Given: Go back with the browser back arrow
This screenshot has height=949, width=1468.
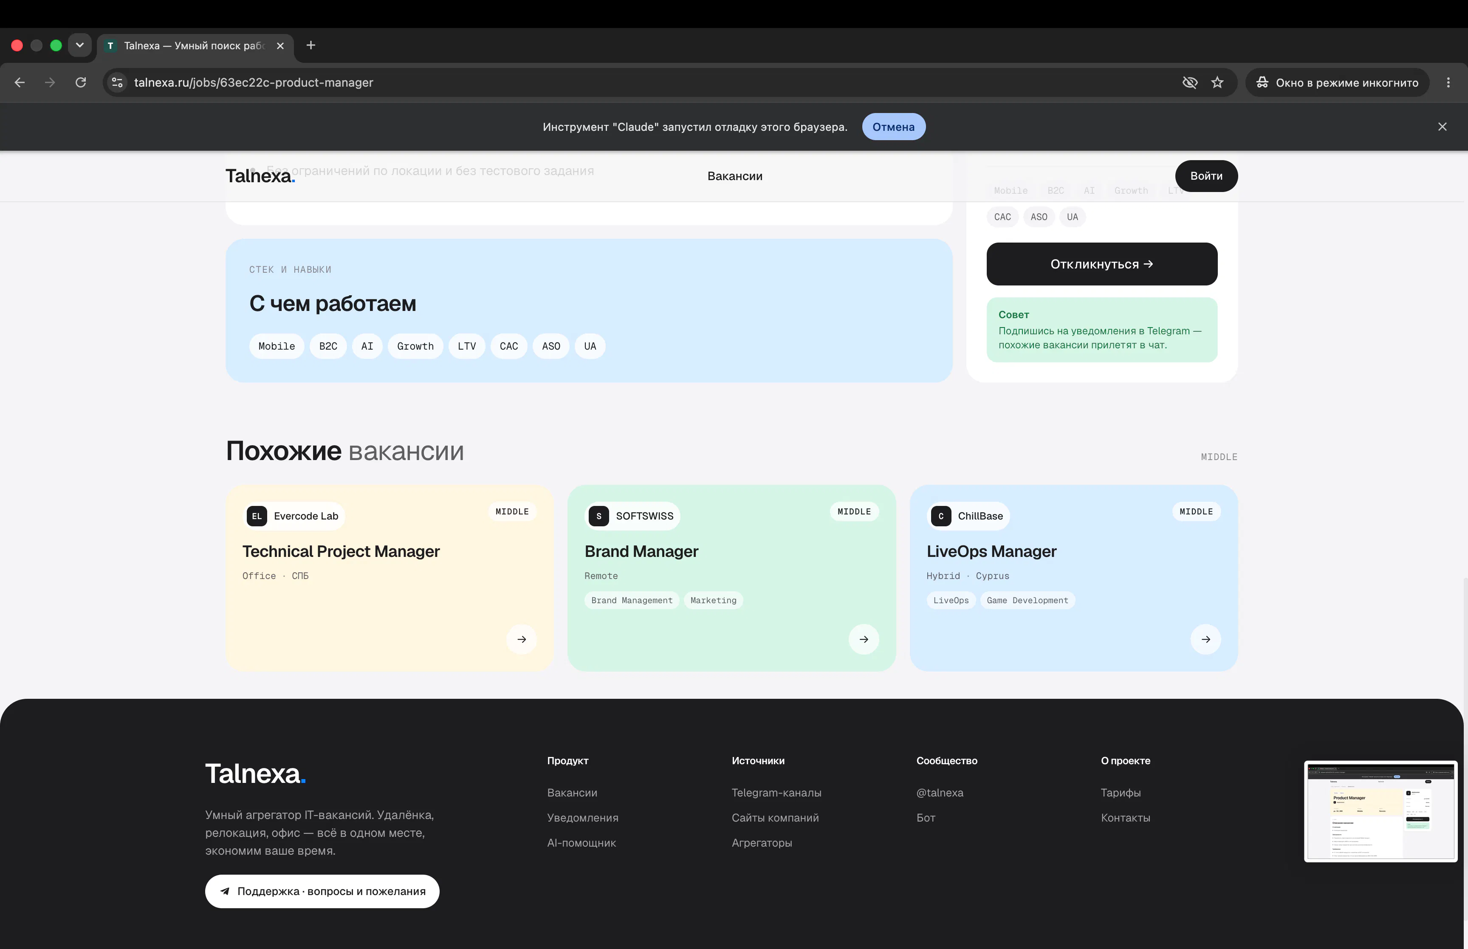Looking at the screenshot, I should [20, 82].
